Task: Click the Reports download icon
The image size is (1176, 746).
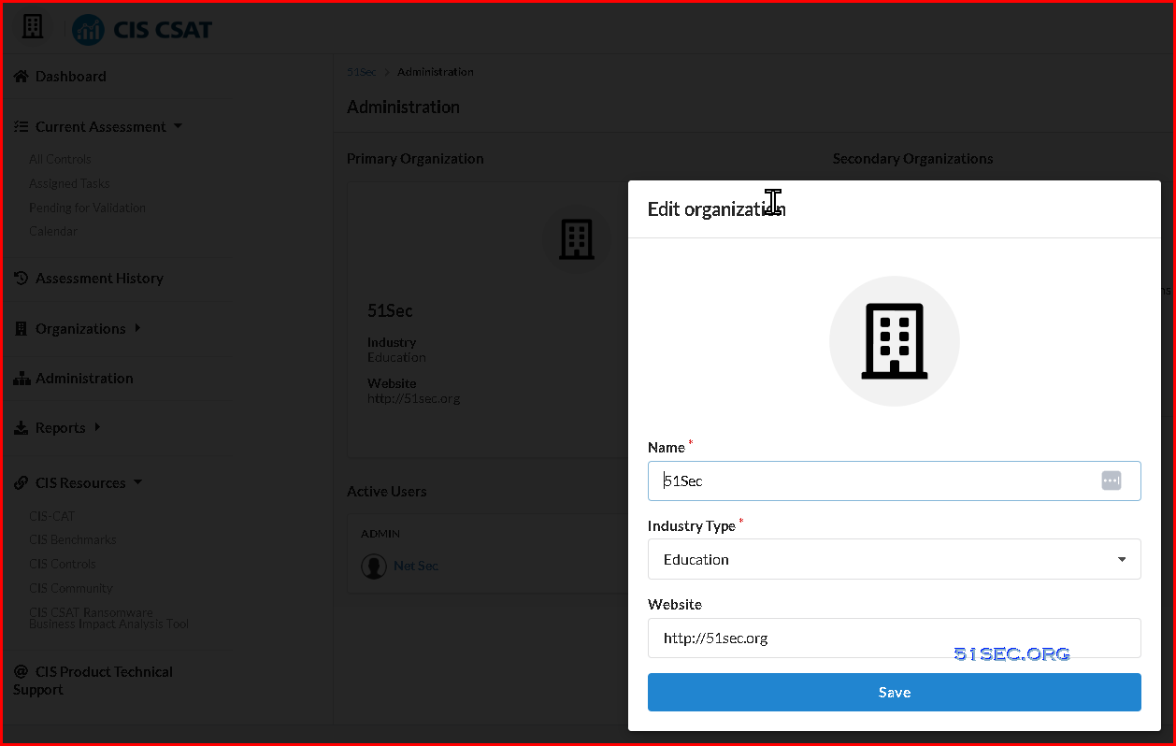Action: click(22, 428)
